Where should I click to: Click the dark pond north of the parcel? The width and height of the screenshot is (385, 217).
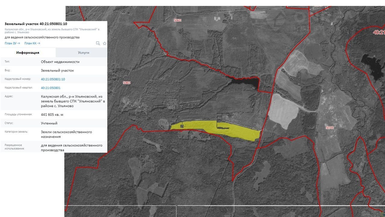coord(245,81)
